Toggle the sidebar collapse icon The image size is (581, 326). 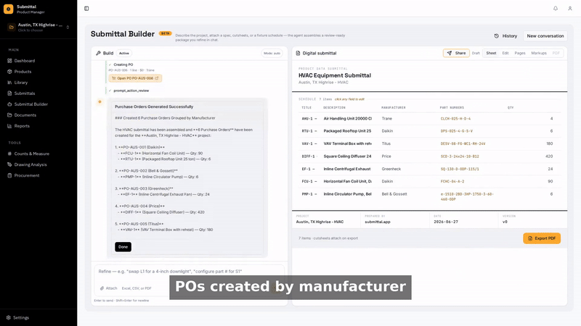click(x=86, y=9)
